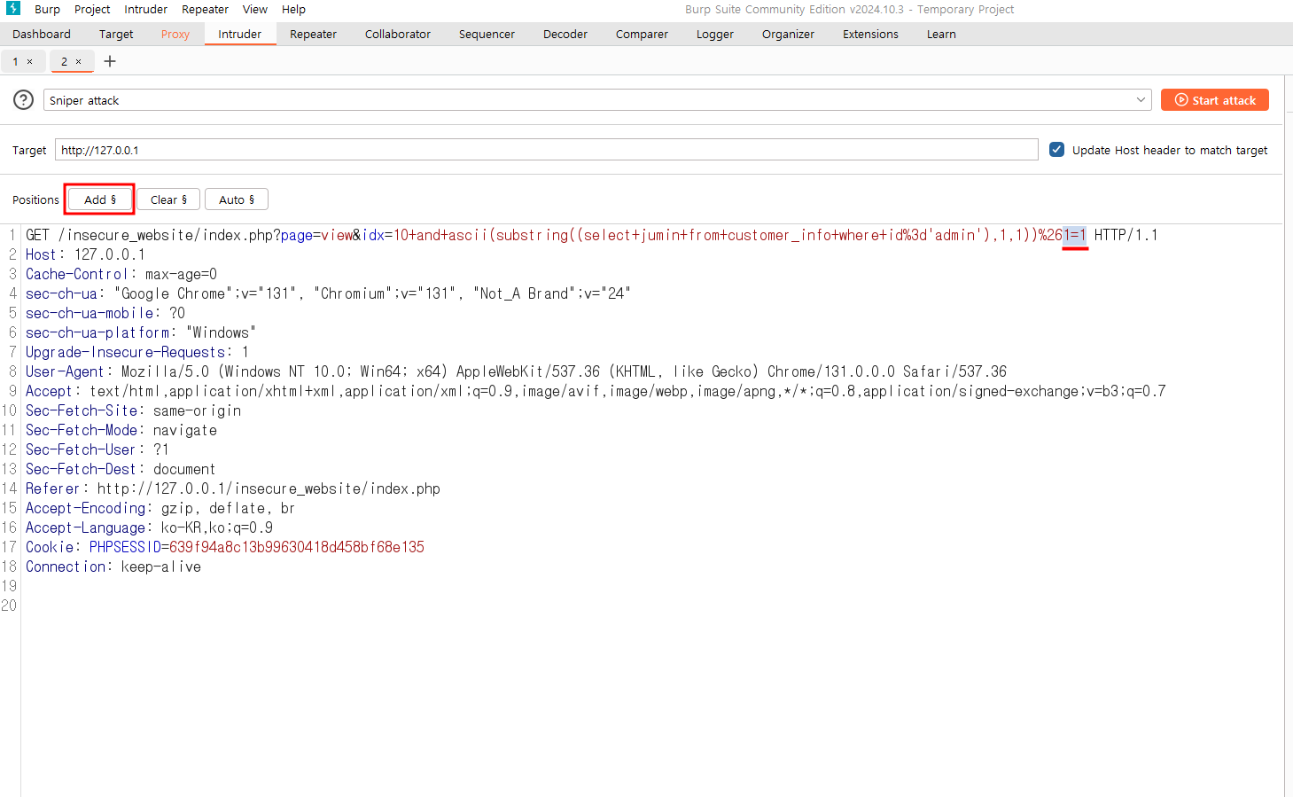Open the Sniper attack type dropdown
This screenshot has height=797, width=1293.
tap(597, 100)
